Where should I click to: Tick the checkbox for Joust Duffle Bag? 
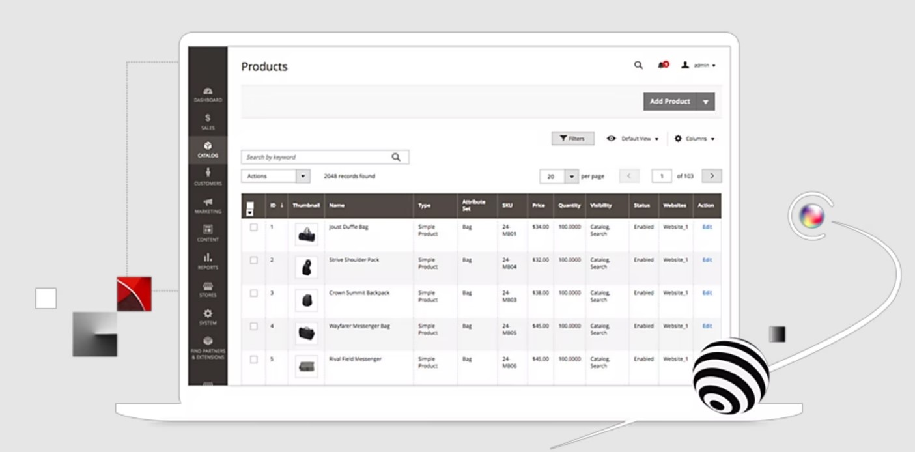point(254,227)
